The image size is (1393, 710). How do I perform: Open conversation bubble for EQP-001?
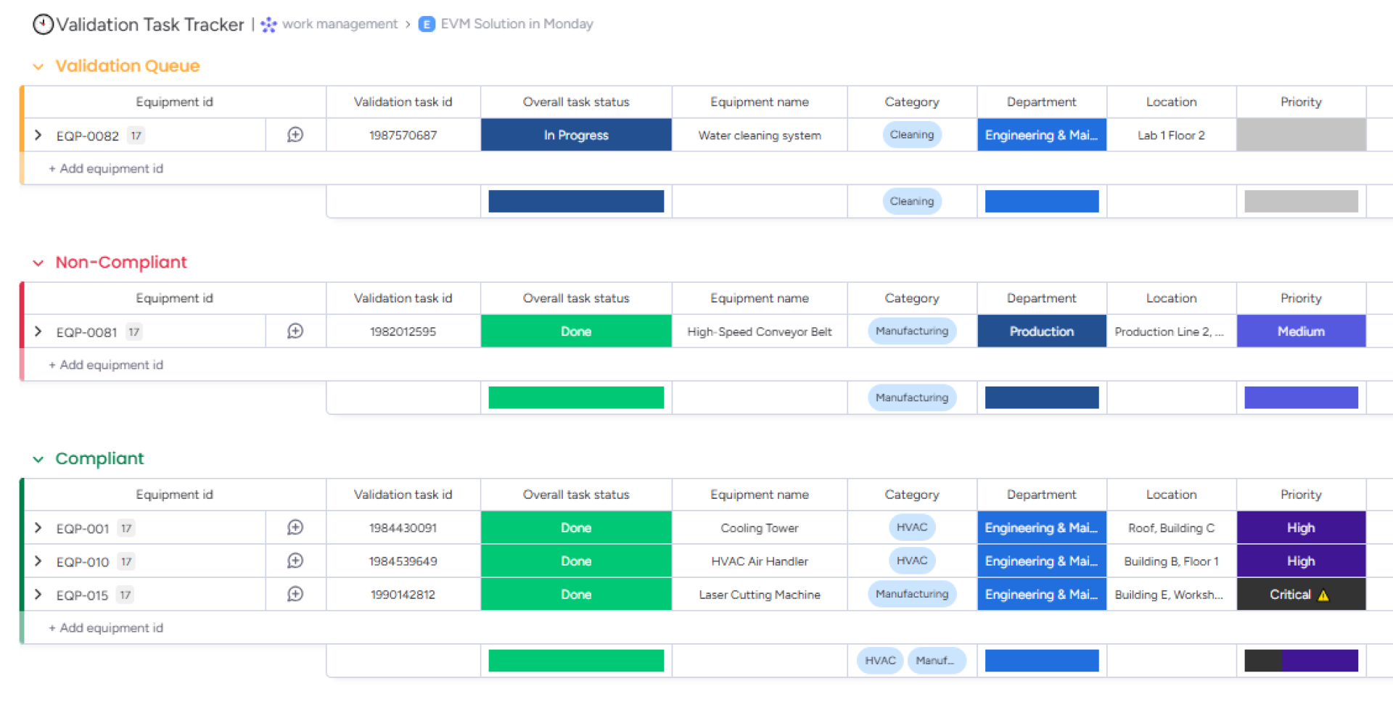click(295, 528)
